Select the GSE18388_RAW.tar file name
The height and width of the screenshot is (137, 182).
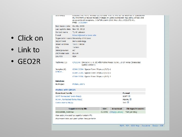pyautogui.click(x=65, y=112)
